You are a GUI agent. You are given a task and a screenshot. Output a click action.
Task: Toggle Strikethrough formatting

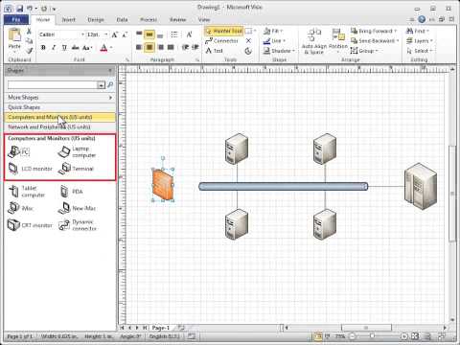(x=75, y=48)
